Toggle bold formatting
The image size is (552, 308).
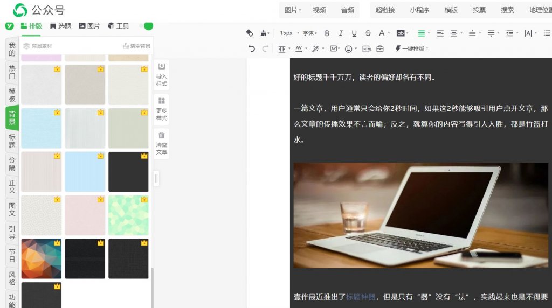click(327, 33)
